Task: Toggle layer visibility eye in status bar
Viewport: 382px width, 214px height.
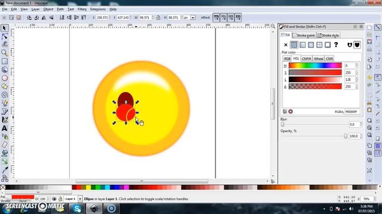Action: (x=54, y=199)
